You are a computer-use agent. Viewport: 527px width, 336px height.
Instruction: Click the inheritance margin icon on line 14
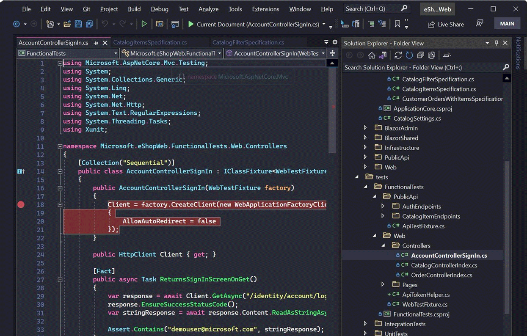(21, 171)
